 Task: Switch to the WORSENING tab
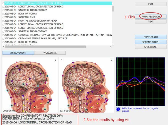click(x=50, y=53)
